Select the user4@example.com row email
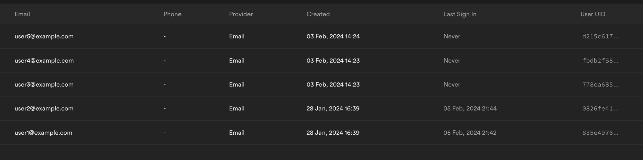 click(x=44, y=61)
